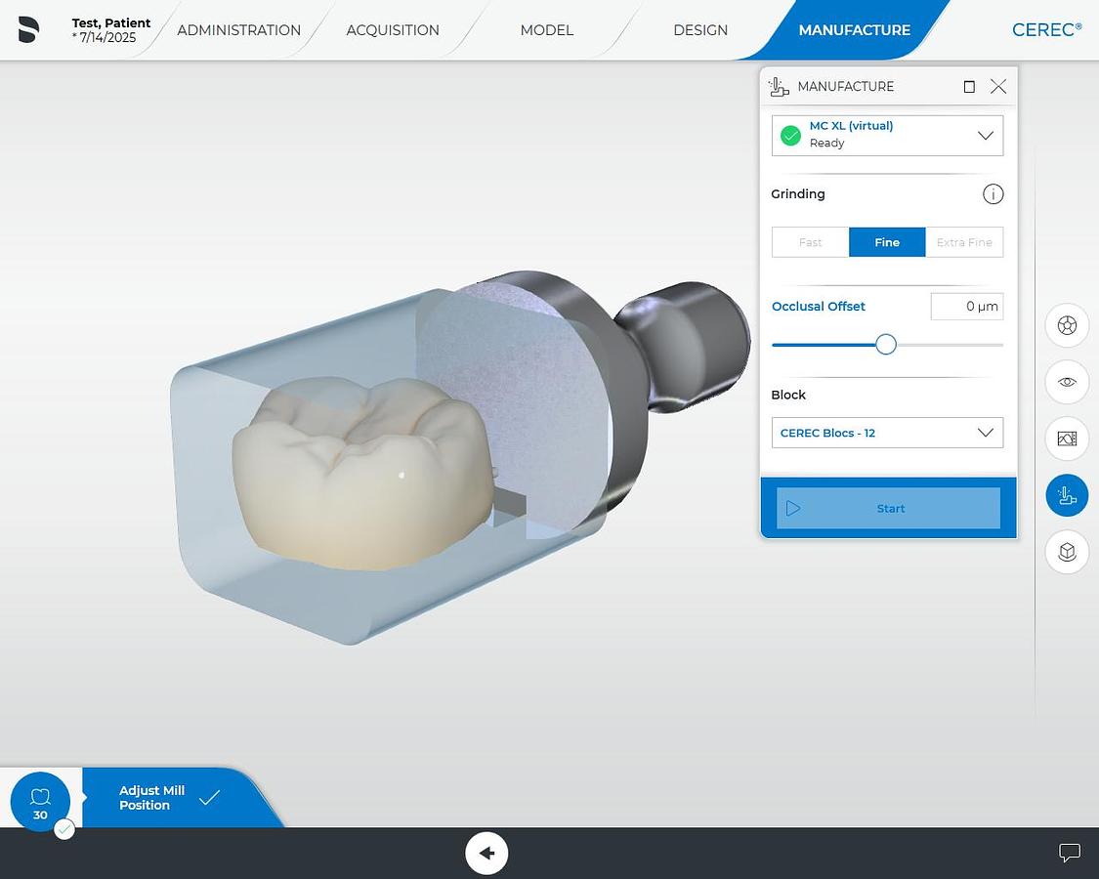
Task: Click the Grinding info icon
Action: pos(993,193)
